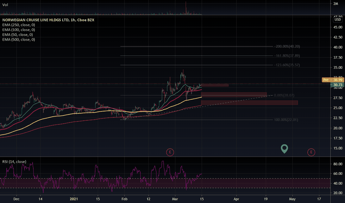Click the RSI (14, close) label
The image size is (345, 203).
(14, 162)
